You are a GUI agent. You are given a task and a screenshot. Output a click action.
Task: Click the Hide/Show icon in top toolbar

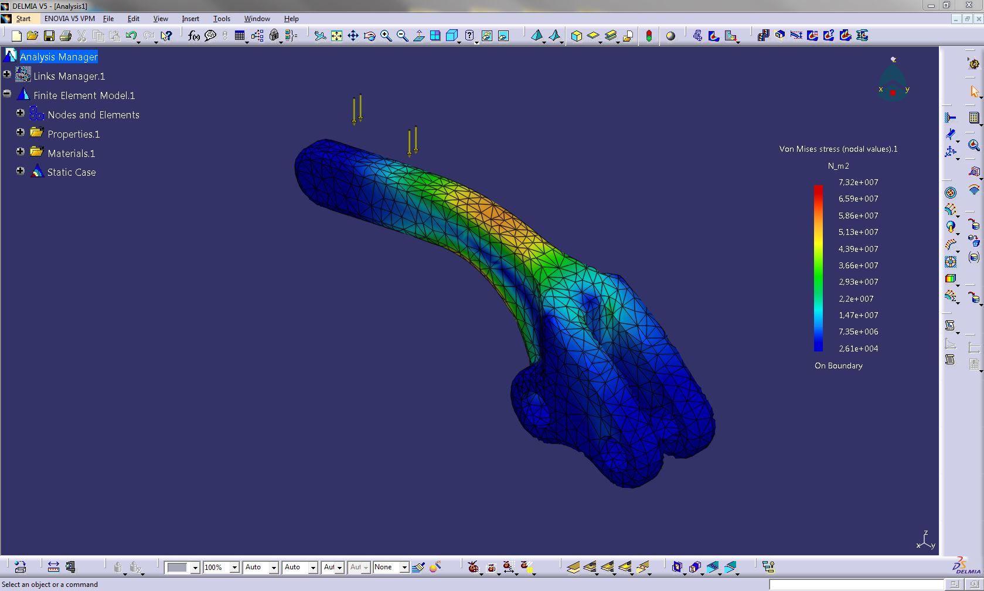[486, 36]
